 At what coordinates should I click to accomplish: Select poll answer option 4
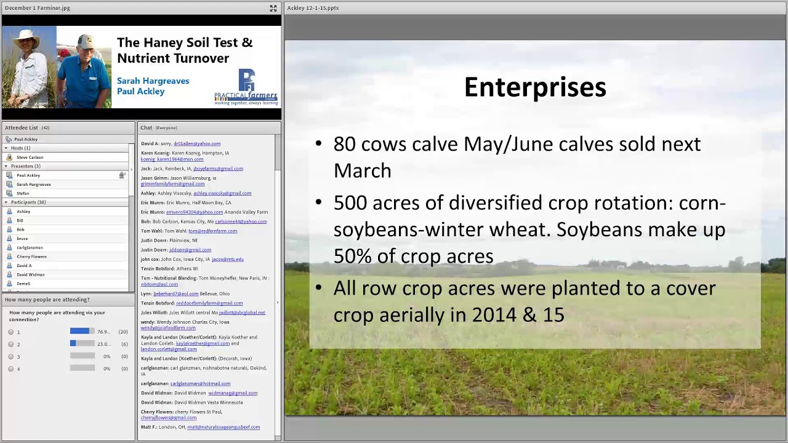tap(11, 369)
